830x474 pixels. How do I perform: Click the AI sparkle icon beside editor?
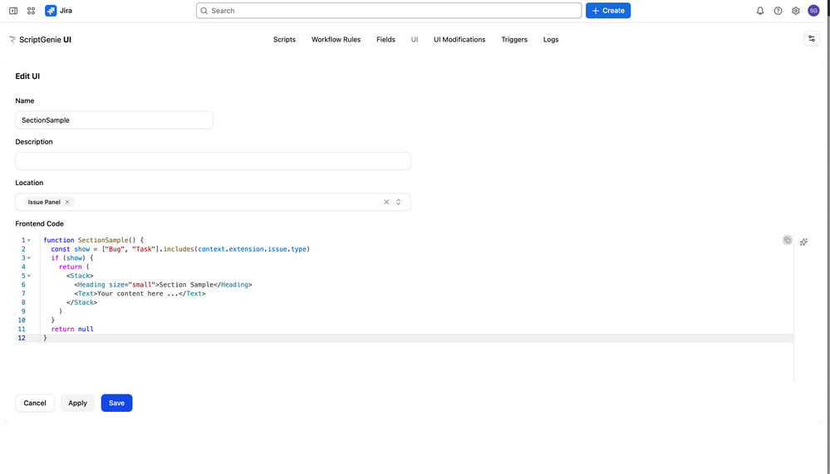point(803,242)
